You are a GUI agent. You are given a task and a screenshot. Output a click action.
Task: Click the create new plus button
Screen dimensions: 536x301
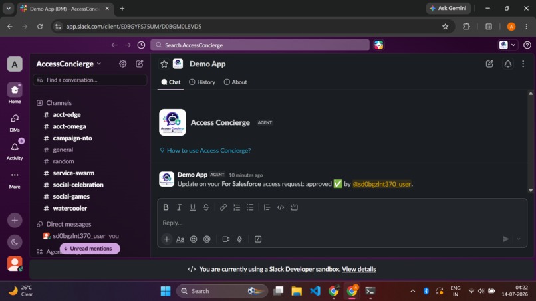pyautogui.click(x=15, y=221)
